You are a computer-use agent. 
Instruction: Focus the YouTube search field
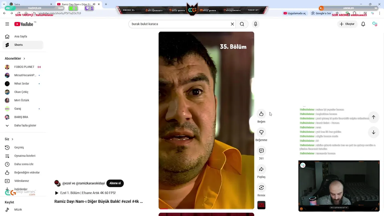click(x=180, y=24)
